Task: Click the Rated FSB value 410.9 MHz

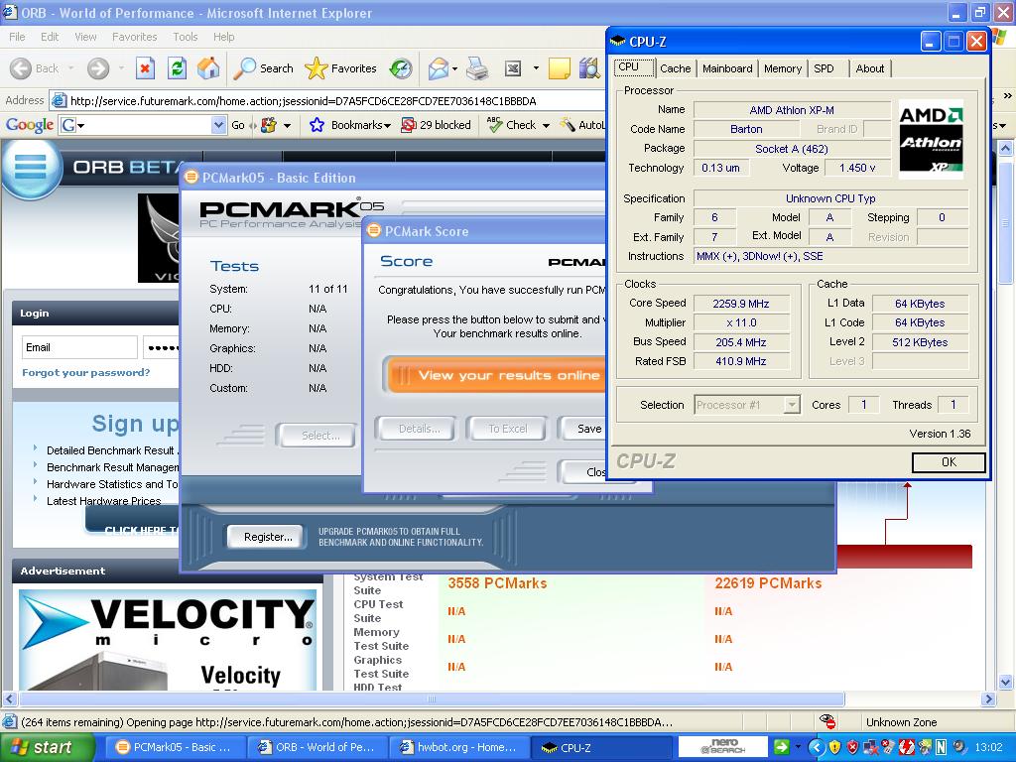Action: 741,361
